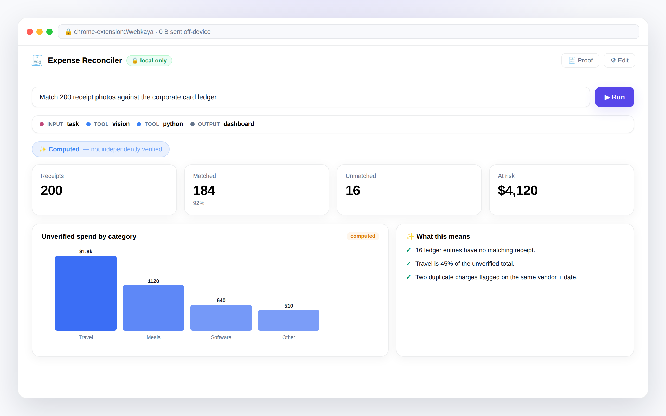666x416 pixels.
Task: Click checkmark beside Two duplicate charges line
Action: pos(409,277)
